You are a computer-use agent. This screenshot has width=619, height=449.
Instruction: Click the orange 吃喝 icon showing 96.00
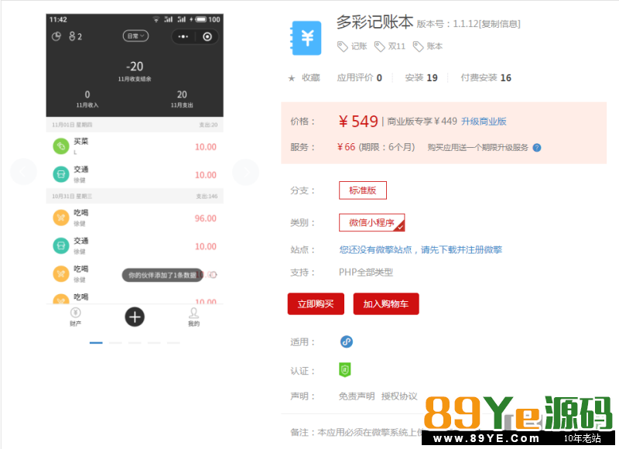pyautogui.click(x=61, y=218)
